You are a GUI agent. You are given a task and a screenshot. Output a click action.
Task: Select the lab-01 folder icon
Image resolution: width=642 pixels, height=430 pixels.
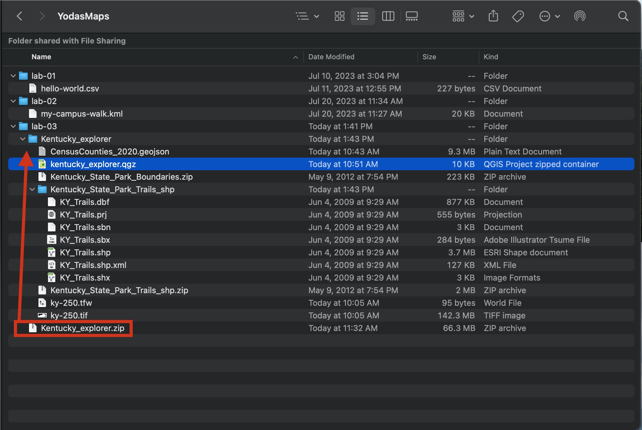[x=23, y=76]
